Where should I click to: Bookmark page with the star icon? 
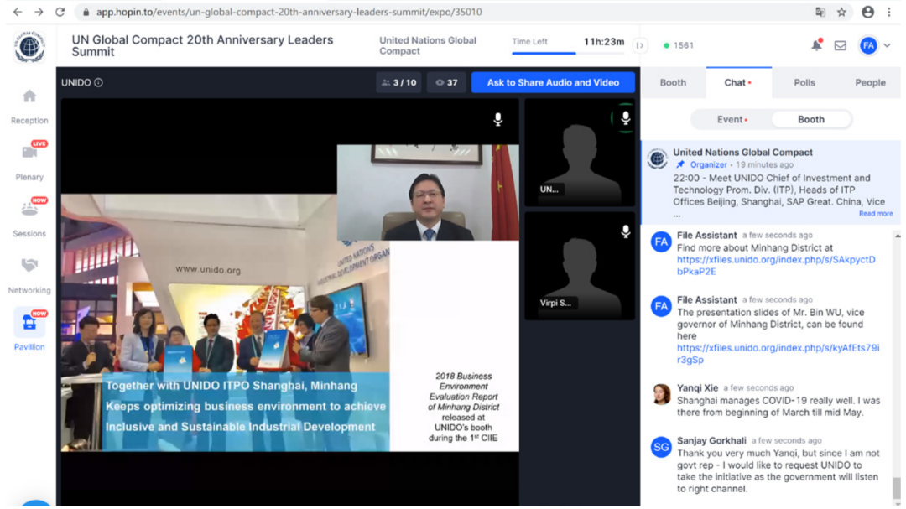[x=841, y=12]
